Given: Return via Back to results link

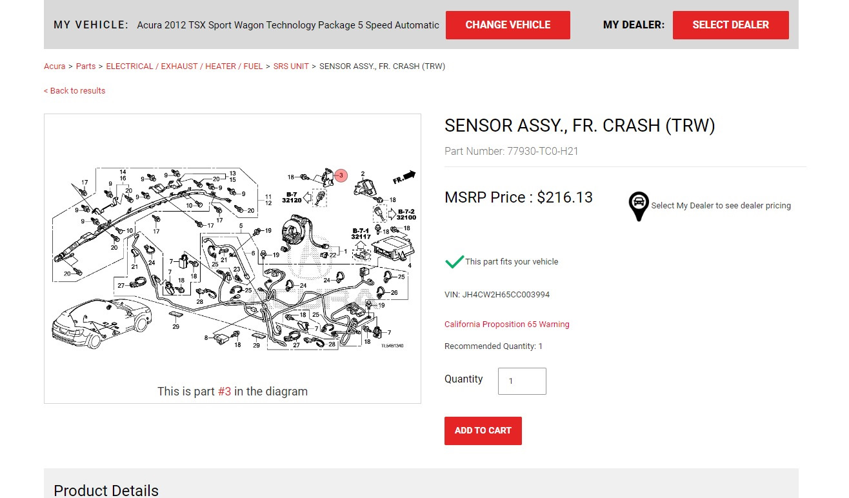Looking at the screenshot, I should coord(74,91).
